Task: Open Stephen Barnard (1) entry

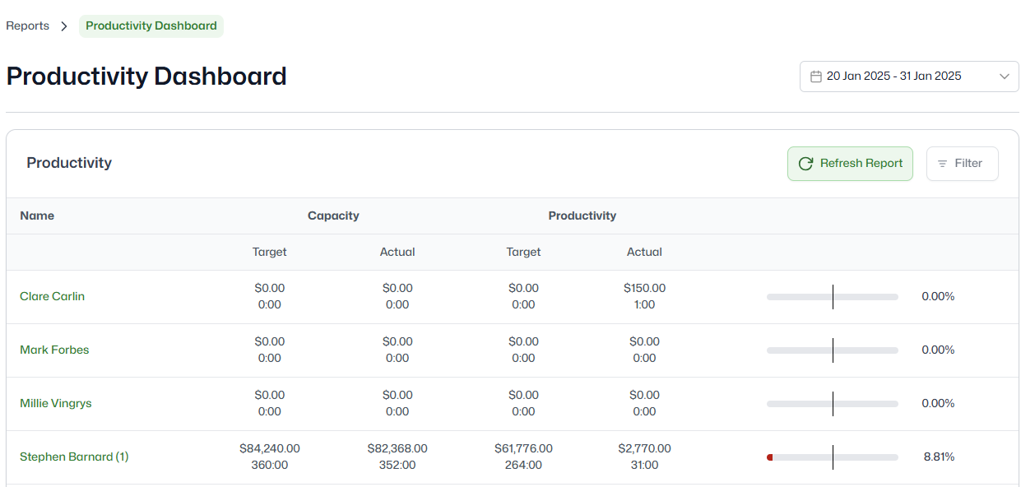Action: point(74,457)
